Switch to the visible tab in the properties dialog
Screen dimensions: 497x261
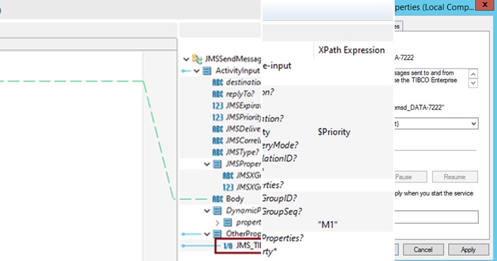pyautogui.click(x=395, y=26)
